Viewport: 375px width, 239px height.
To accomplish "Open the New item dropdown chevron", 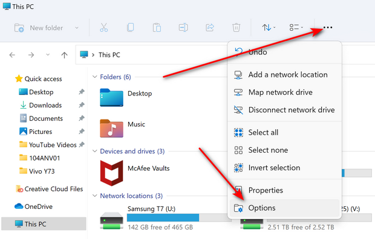I will pos(77,28).
